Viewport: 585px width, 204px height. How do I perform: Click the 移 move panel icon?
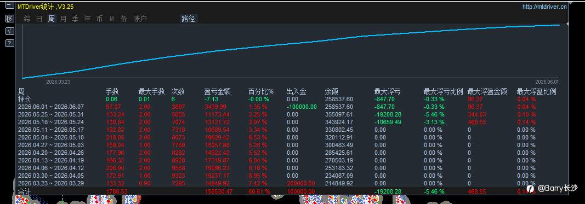click(x=10, y=19)
